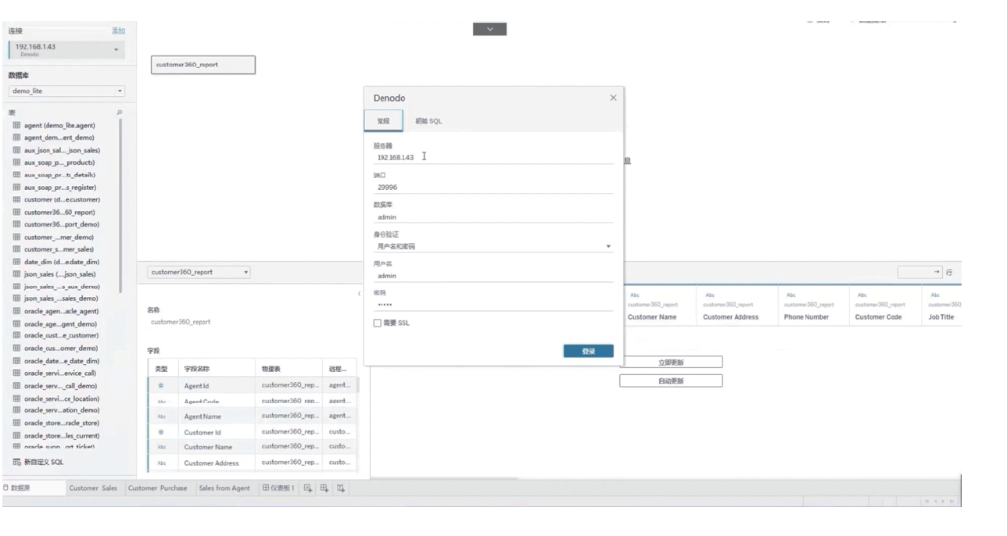Click the Abc type icon for Agent Name field
Screen dimensions: 1007x536
161,416
